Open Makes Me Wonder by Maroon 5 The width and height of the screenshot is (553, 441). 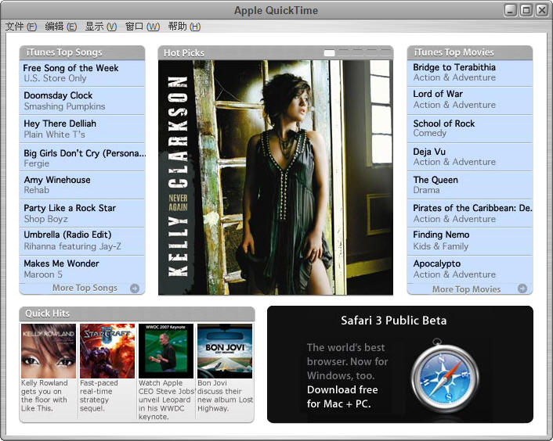82,269
